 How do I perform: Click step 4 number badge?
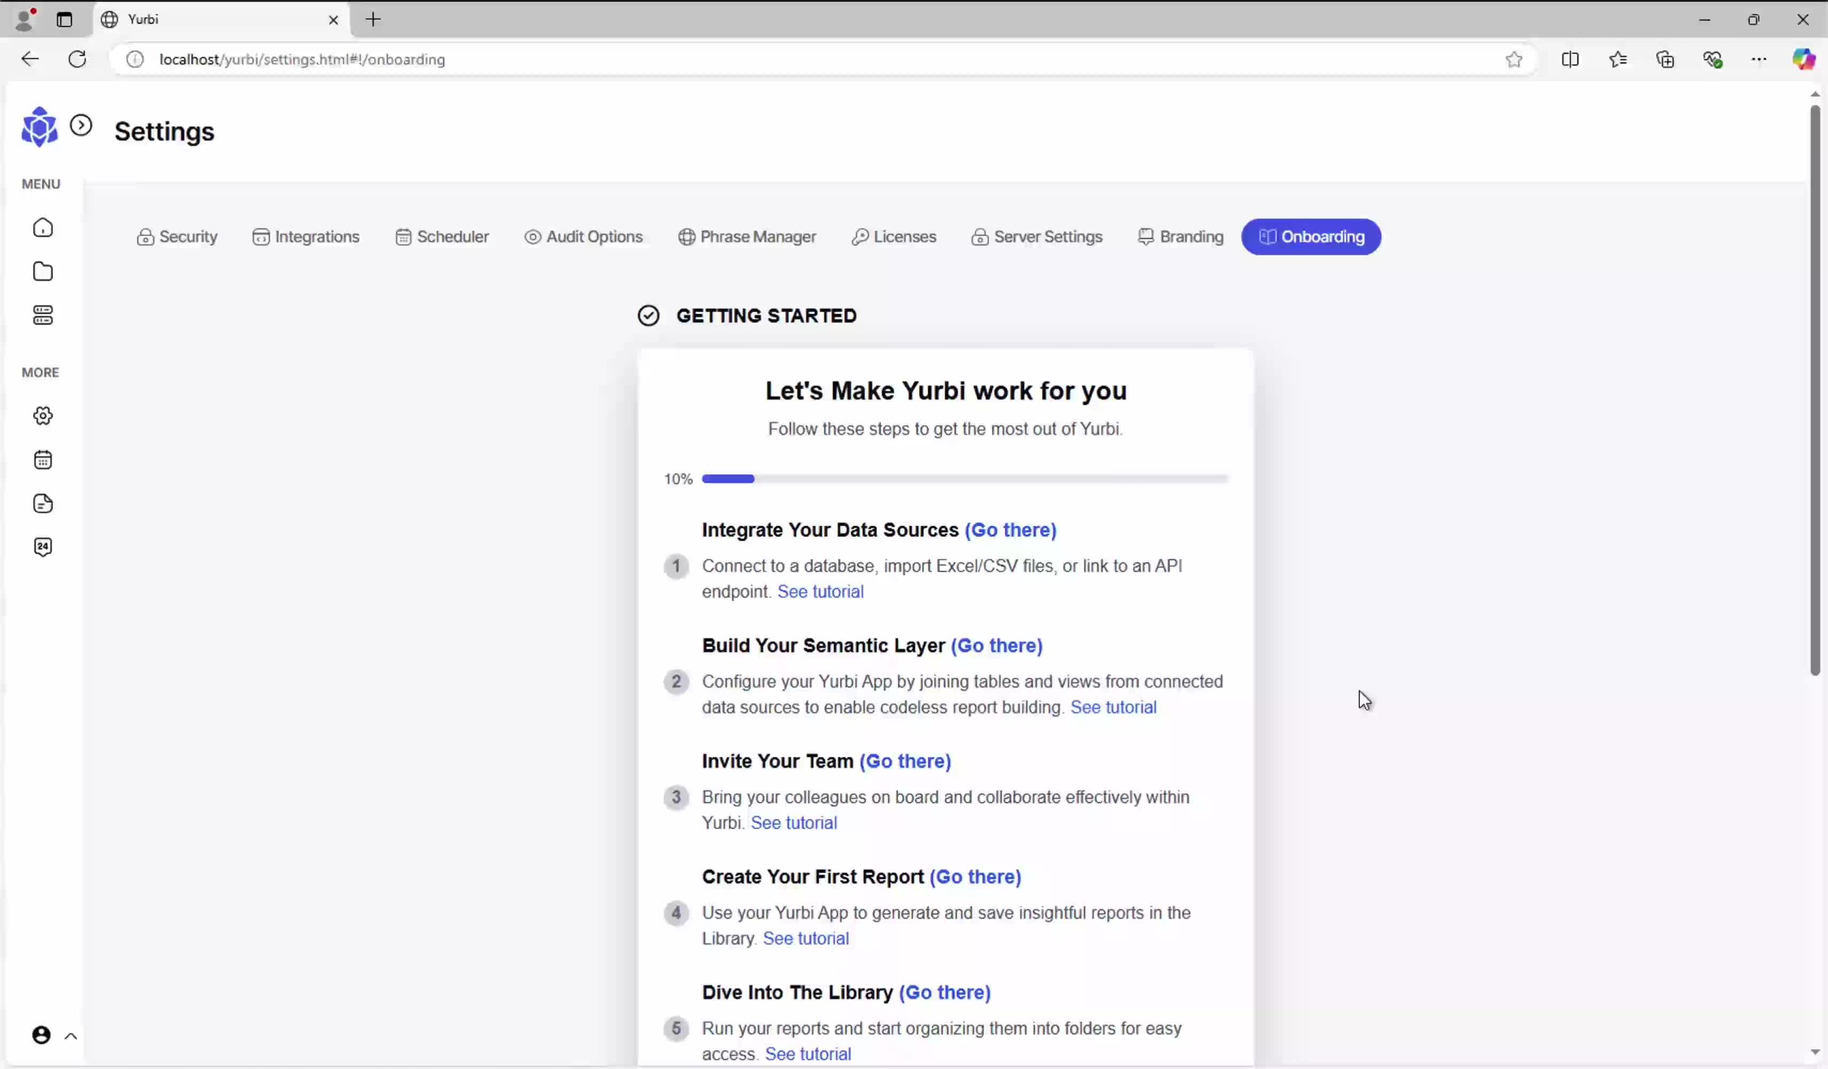676,912
